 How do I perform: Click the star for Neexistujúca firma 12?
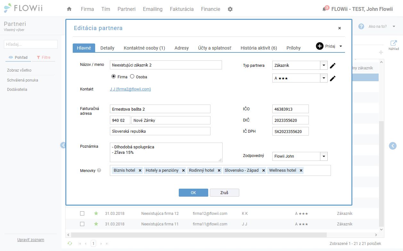[x=96, y=214]
